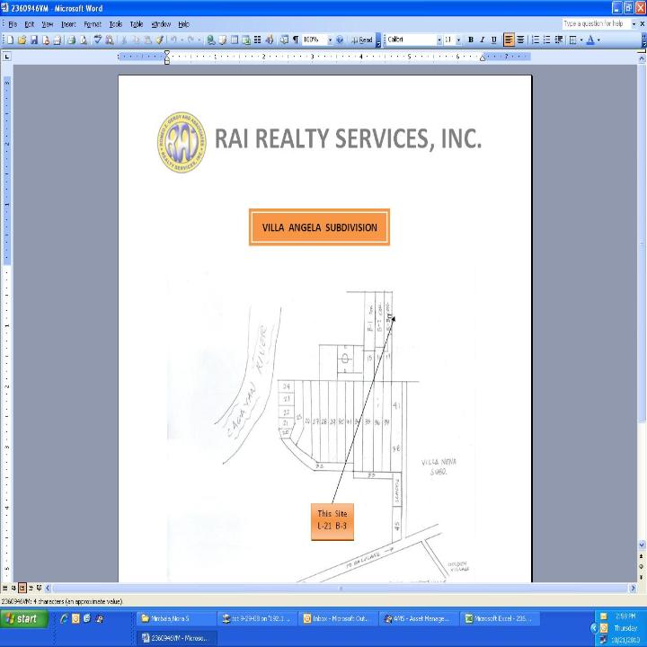The height and width of the screenshot is (647, 647).
Task: Select Center alignment
Action: (x=520, y=40)
